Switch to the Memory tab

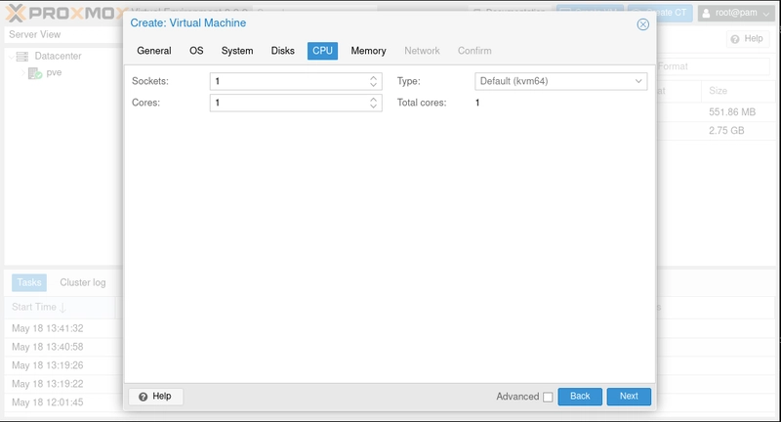[x=368, y=51]
